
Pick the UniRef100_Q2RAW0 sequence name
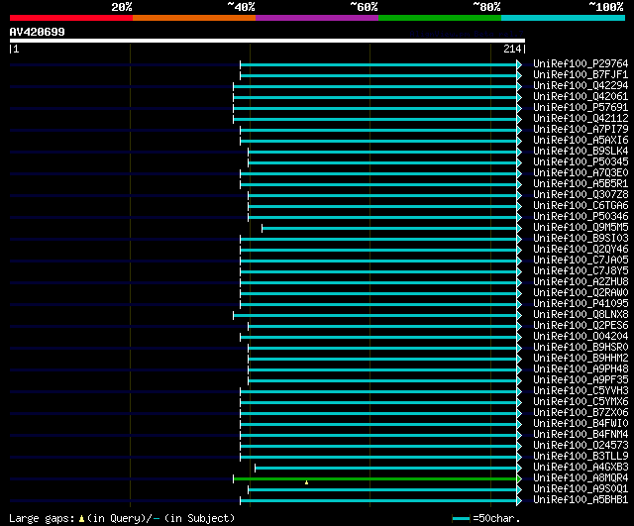click(x=581, y=292)
